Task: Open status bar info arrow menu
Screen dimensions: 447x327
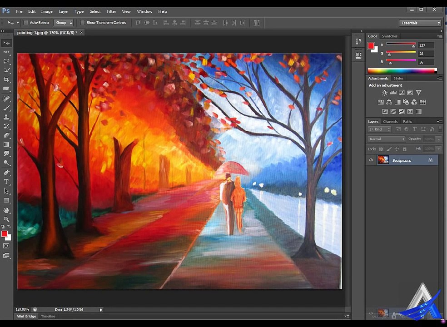Action: pos(101,310)
